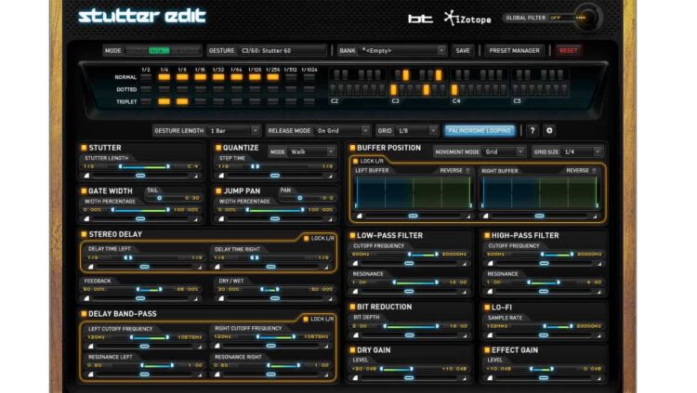The height and width of the screenshot is (393, 697).
Task: Click the Reset button
Action: click(x=569, y=51)
